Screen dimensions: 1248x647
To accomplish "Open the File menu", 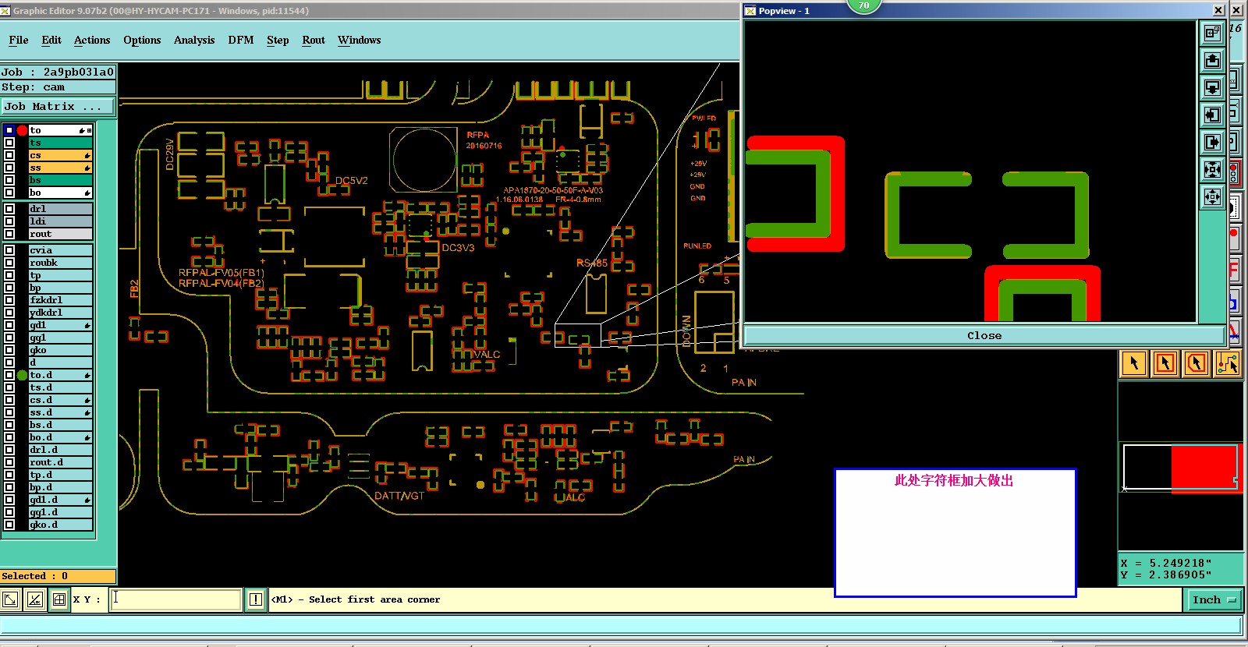I will tap(19, 40).
